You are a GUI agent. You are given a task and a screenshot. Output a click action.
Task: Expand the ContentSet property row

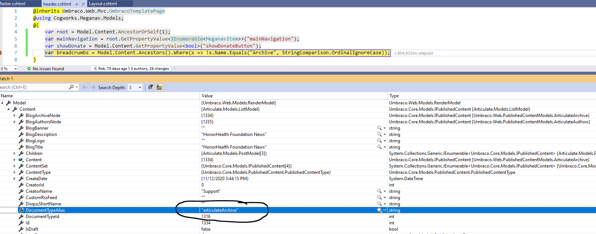click(x=15, y=166)
